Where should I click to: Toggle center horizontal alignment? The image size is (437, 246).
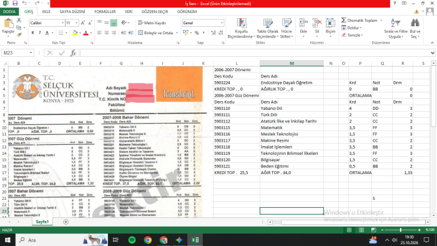(x=107, y=33)
